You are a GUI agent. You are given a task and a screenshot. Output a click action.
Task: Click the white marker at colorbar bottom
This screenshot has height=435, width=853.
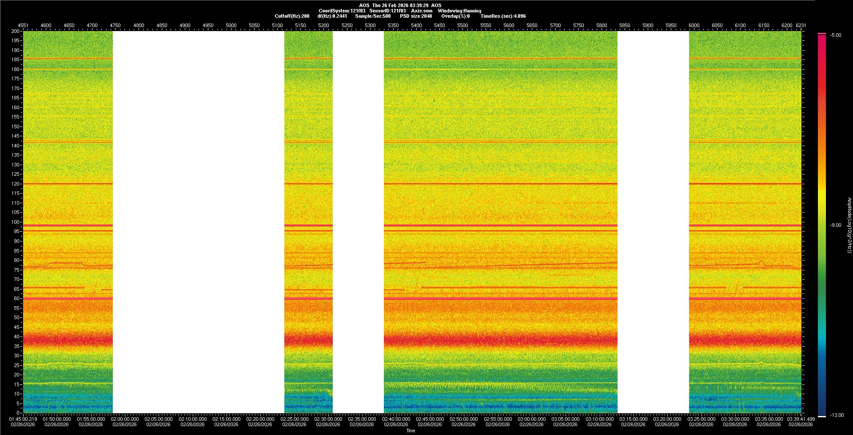click(x=822, y=416)
